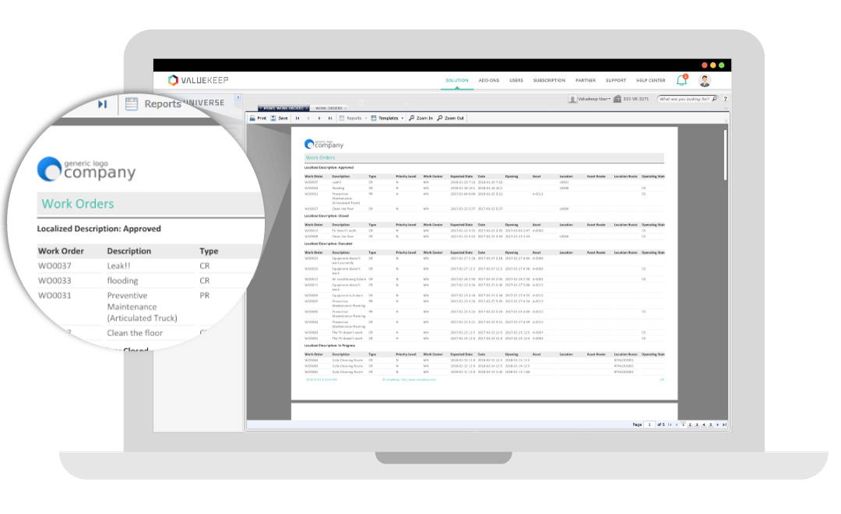Go to next page via toolbar arrow
The height and width of the screenshot is (514, 841).
click(x=319, y=118)
